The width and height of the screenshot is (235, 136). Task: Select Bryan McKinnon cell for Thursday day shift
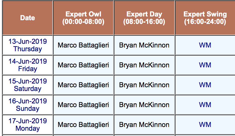pos(144,45)
